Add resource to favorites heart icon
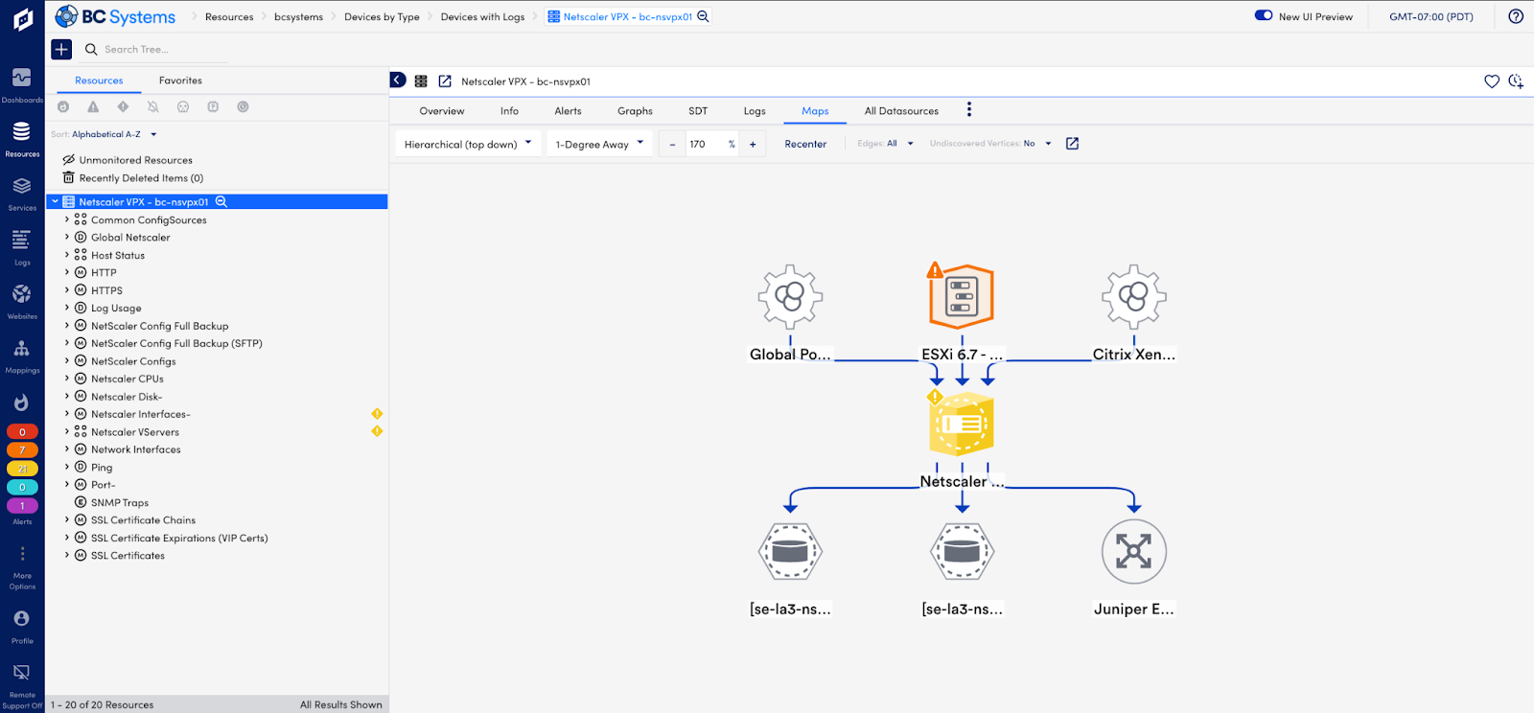Viewport: 1534px width, 713px height. [x=1492, y=81]
